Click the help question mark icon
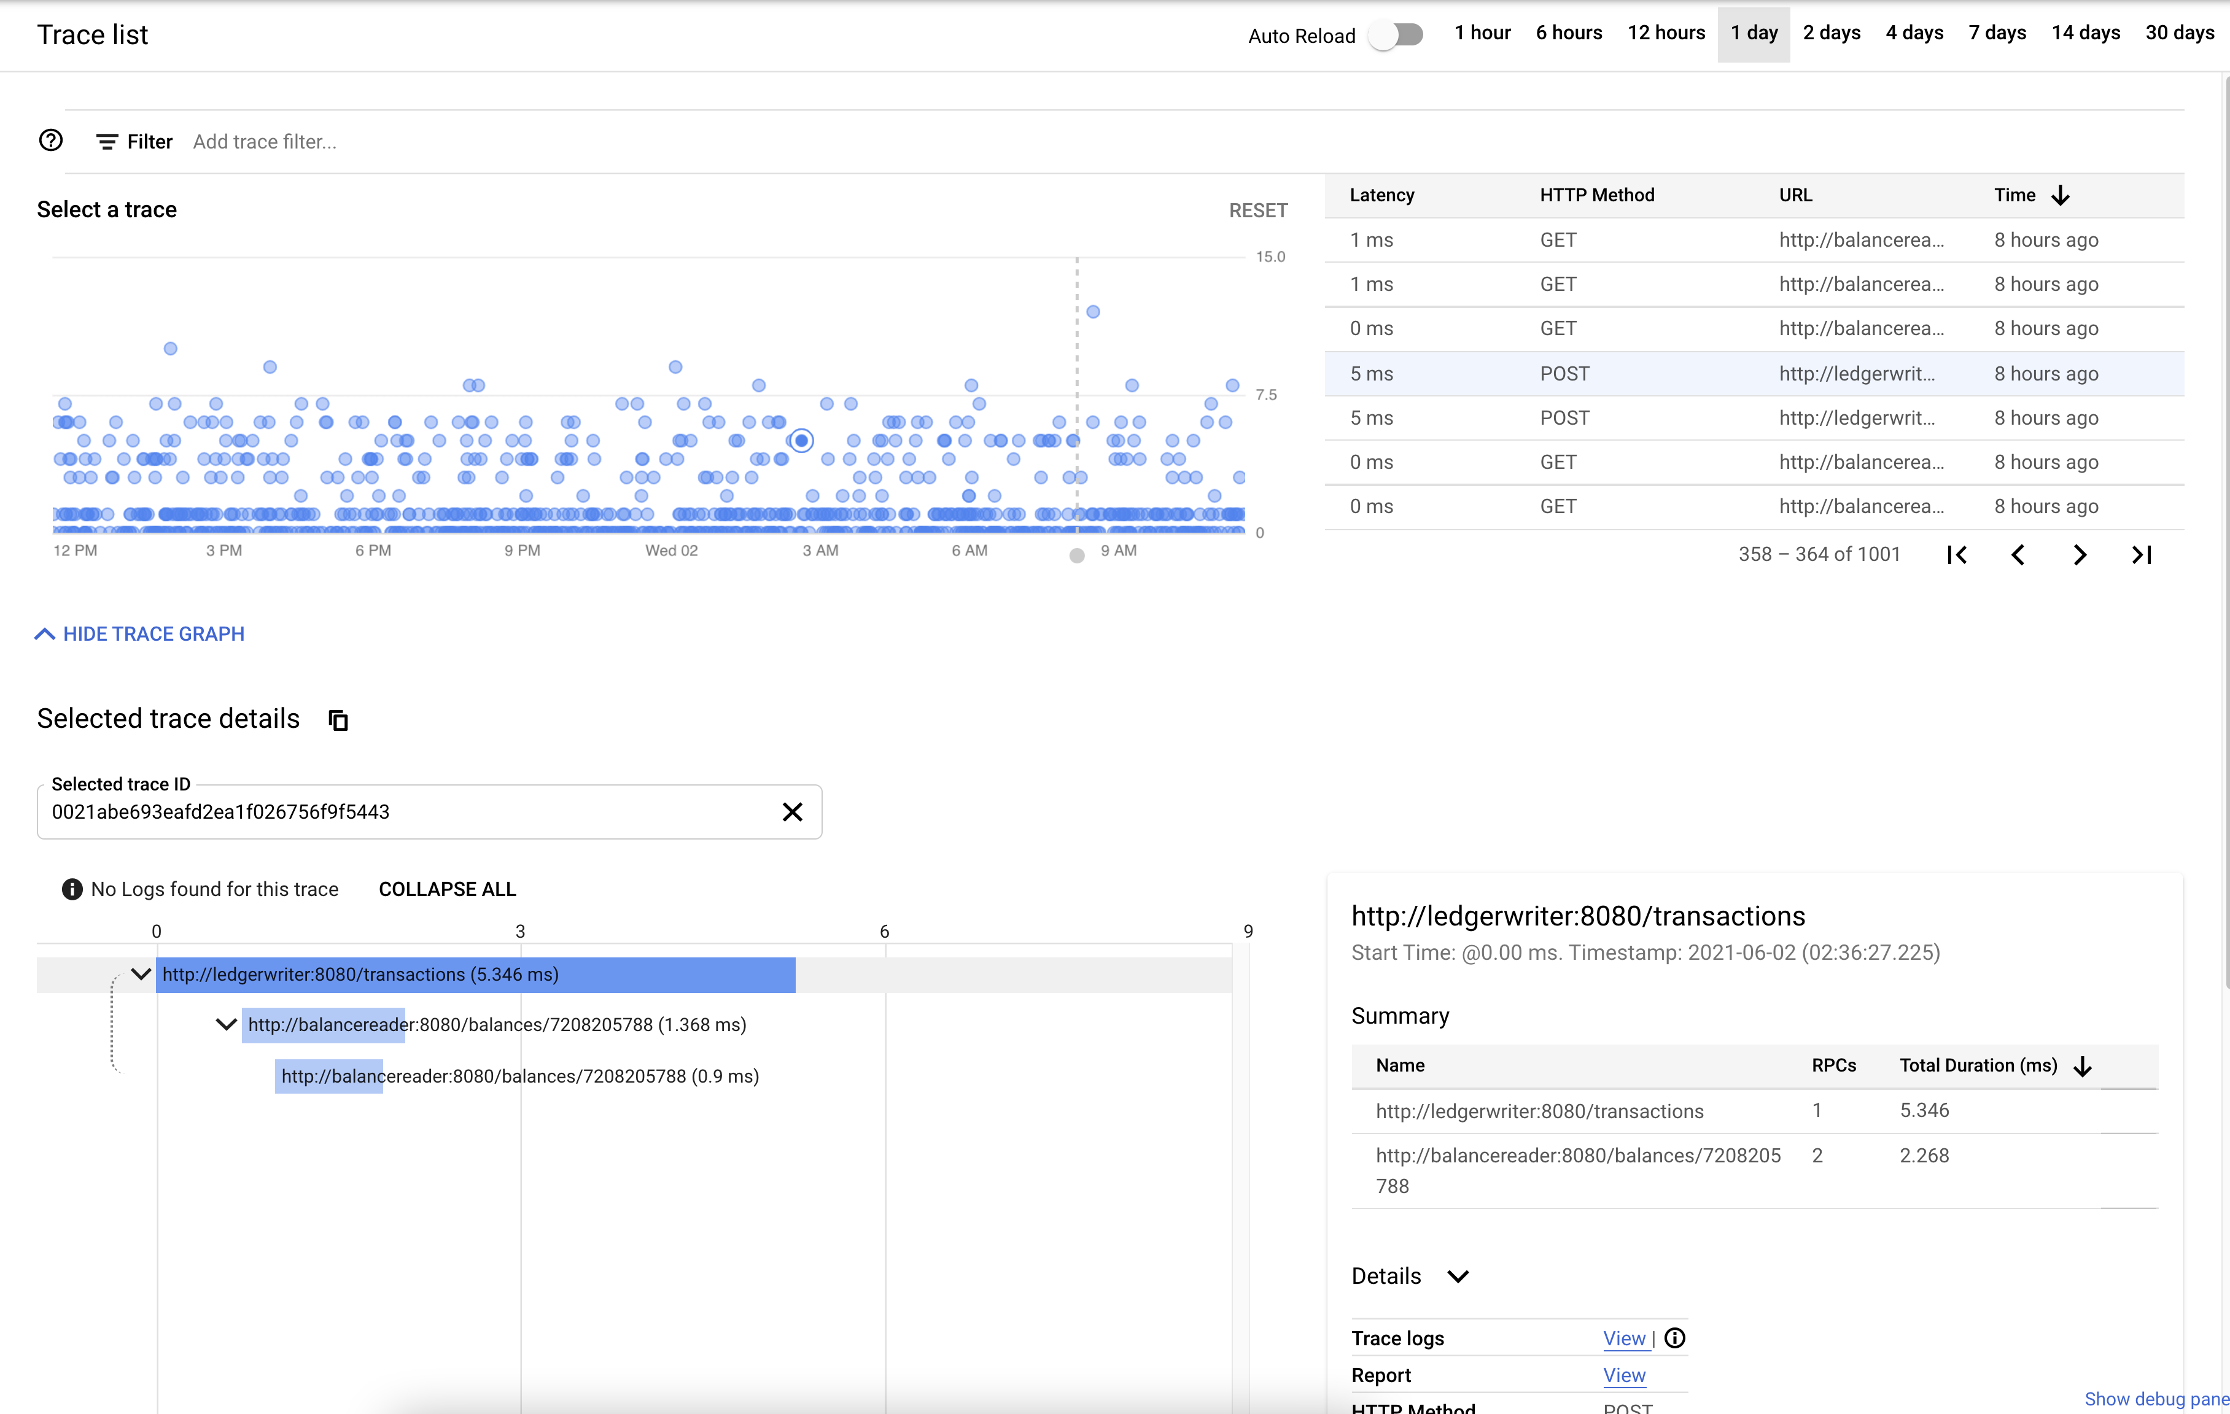The height and width of the screenshot is (1414, 2230). (50, 141)
